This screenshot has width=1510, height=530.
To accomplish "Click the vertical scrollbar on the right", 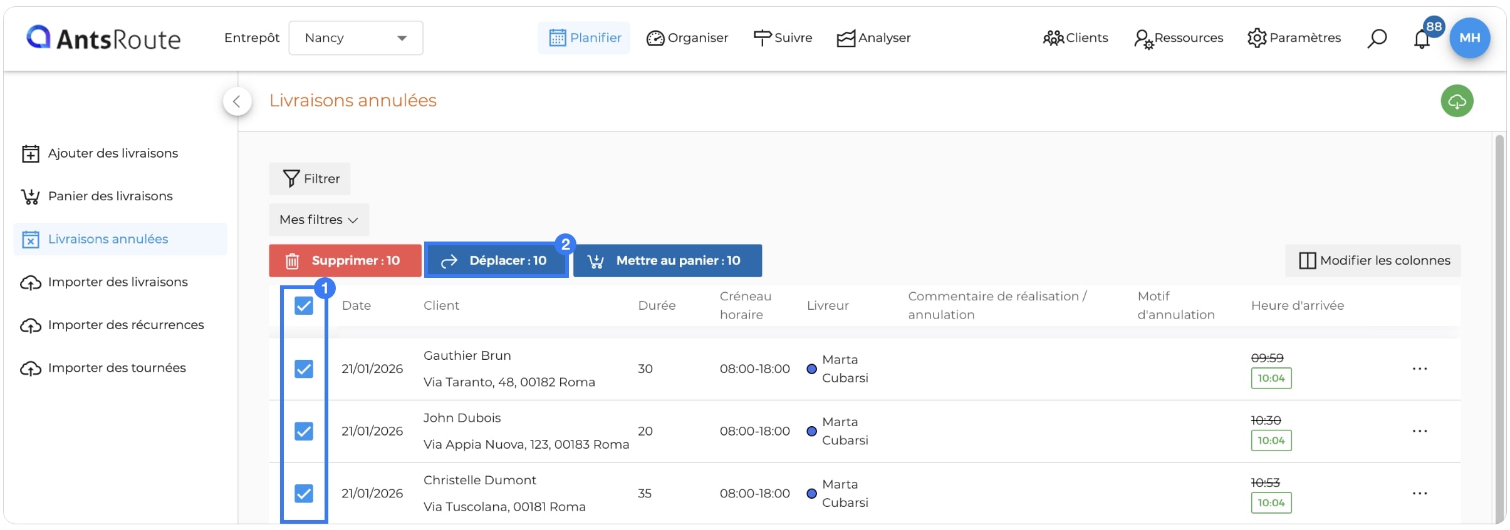I will click(1499, 325).
